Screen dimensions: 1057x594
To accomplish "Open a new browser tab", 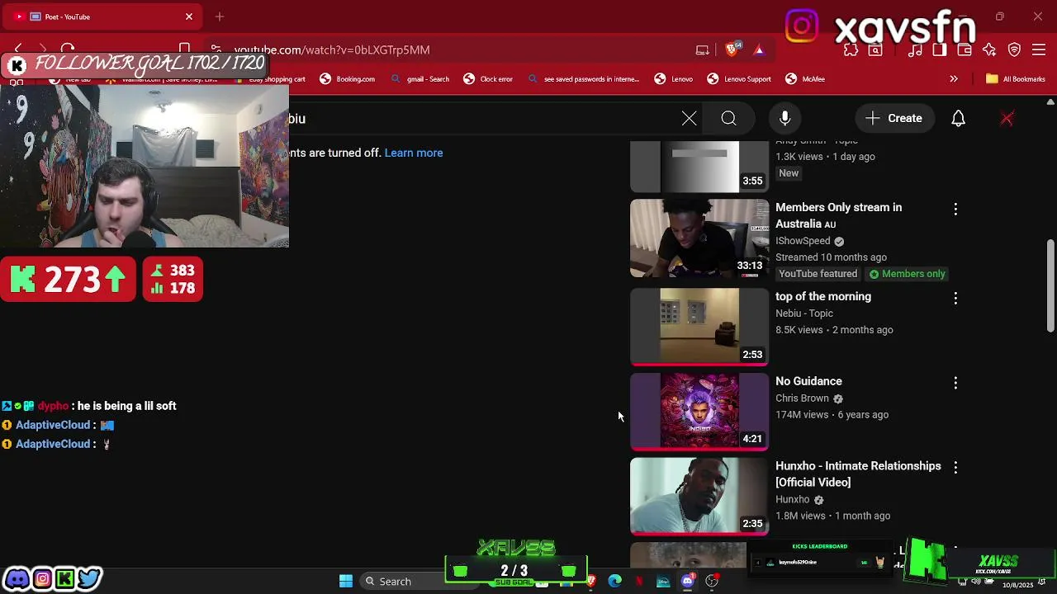I will click(220, 16).
